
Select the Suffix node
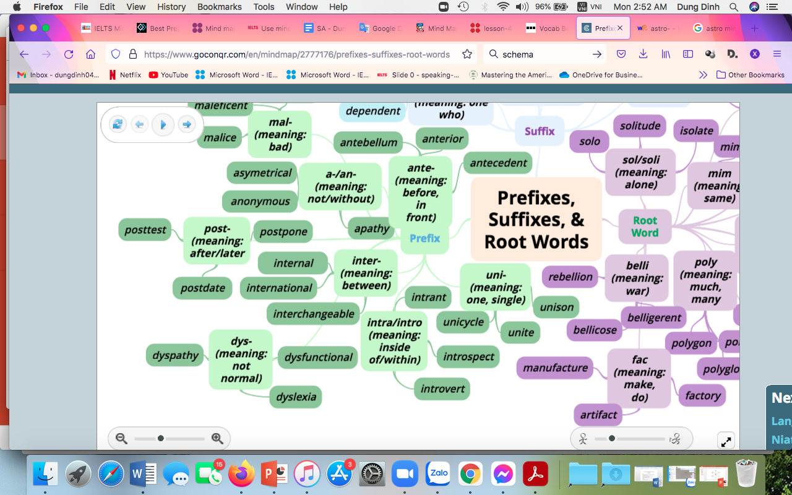coord(540,131)
